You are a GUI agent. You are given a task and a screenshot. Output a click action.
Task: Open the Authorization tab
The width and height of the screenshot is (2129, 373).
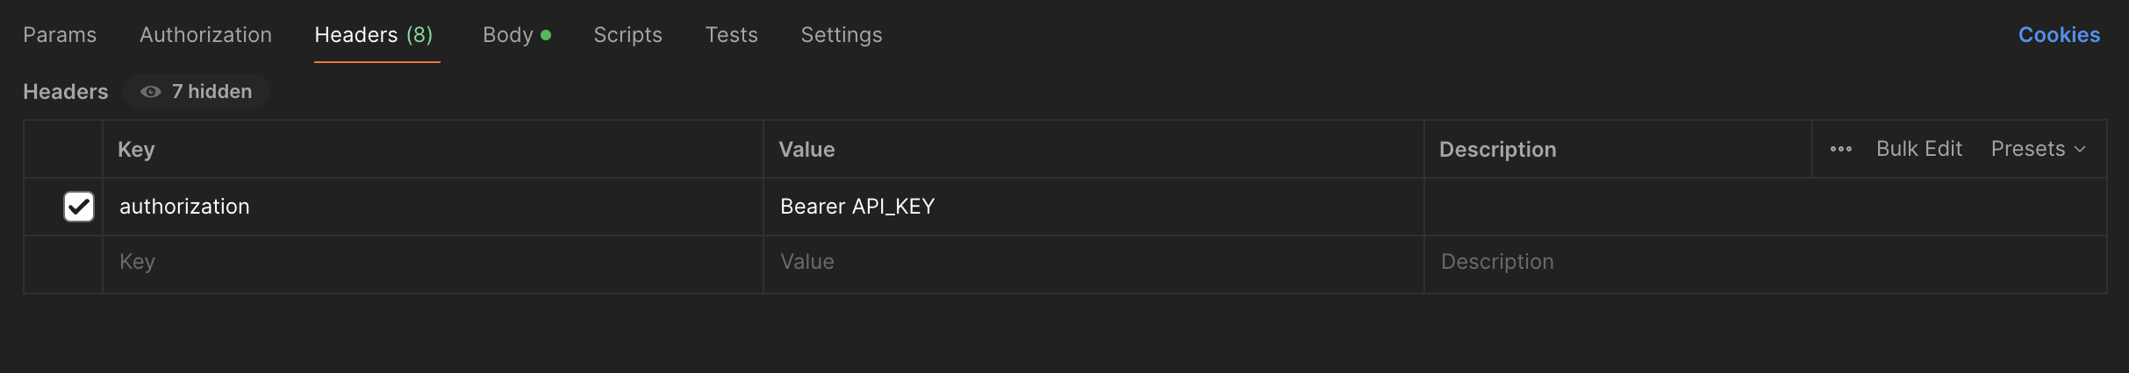pos(205,35)
